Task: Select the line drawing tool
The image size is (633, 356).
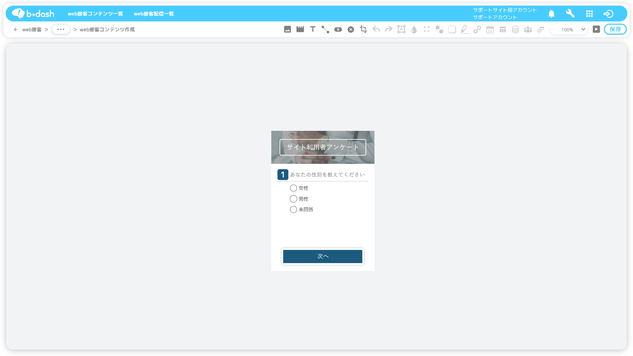Action: coord(325,29)
